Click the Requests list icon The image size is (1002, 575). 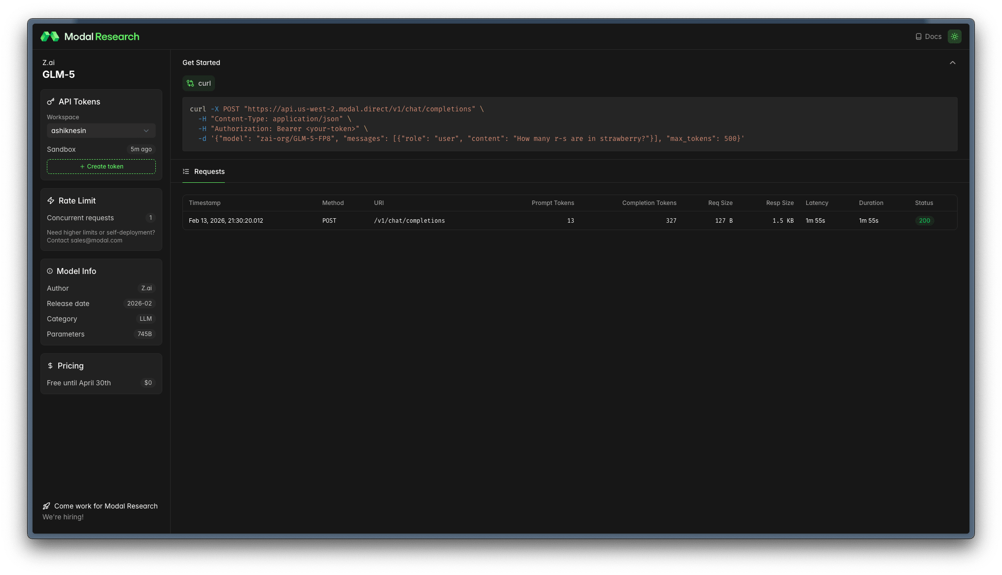coord(186,171)
